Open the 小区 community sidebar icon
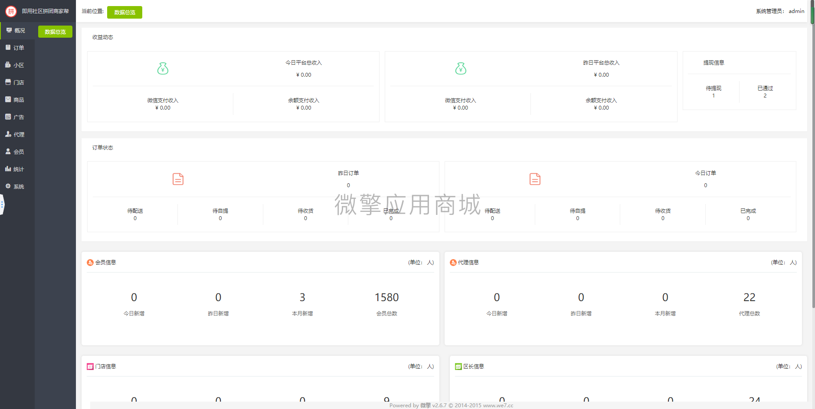 tap(8, 65)
